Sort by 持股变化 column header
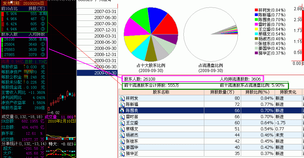The width and height of the screenshot is (304, 158). [288, 92]
